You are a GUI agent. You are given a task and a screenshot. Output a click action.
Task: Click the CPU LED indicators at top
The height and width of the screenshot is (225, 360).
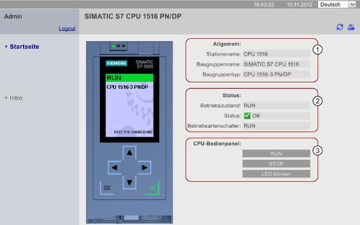119,46
